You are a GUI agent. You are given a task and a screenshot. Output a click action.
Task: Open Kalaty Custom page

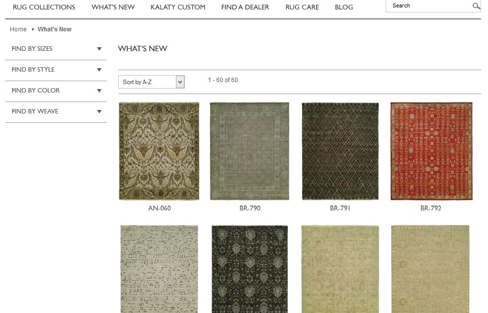click(x=178, y=7)
